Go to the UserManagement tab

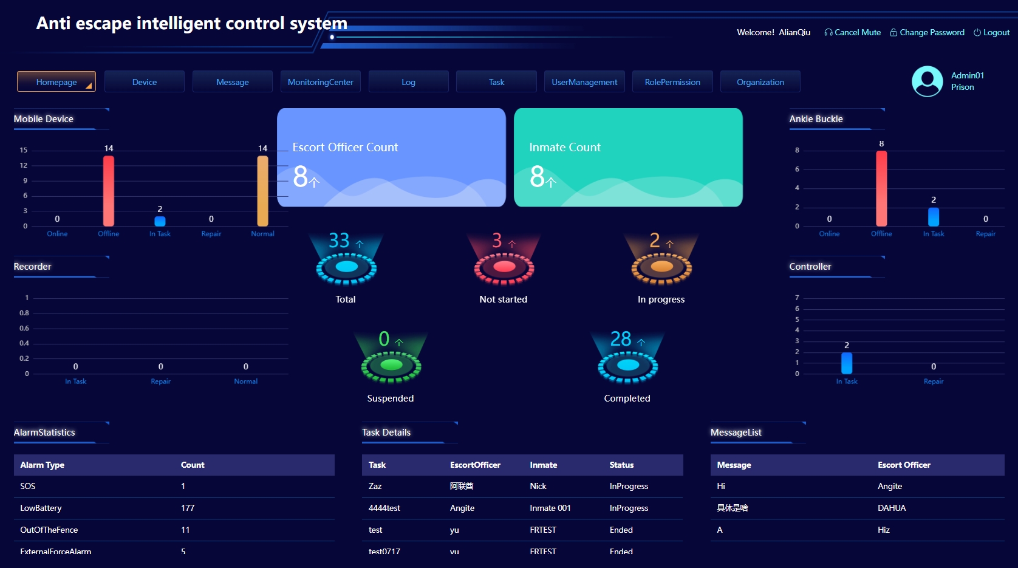pos(584,82)
